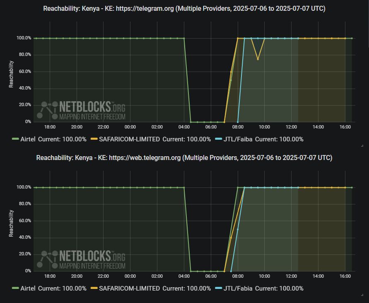
Task: Click SAFARICOM yellow swatch in bottom legend
Action: [94, 288]
